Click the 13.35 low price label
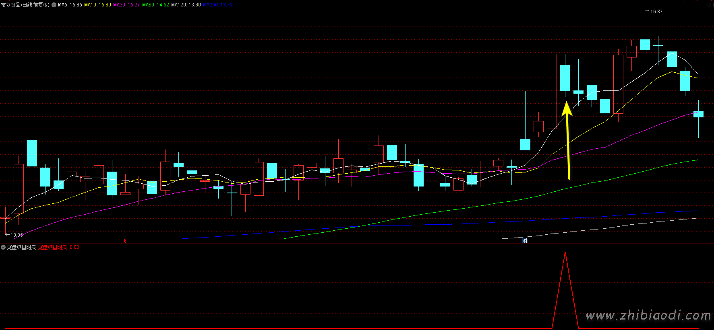 pos(17,235)
